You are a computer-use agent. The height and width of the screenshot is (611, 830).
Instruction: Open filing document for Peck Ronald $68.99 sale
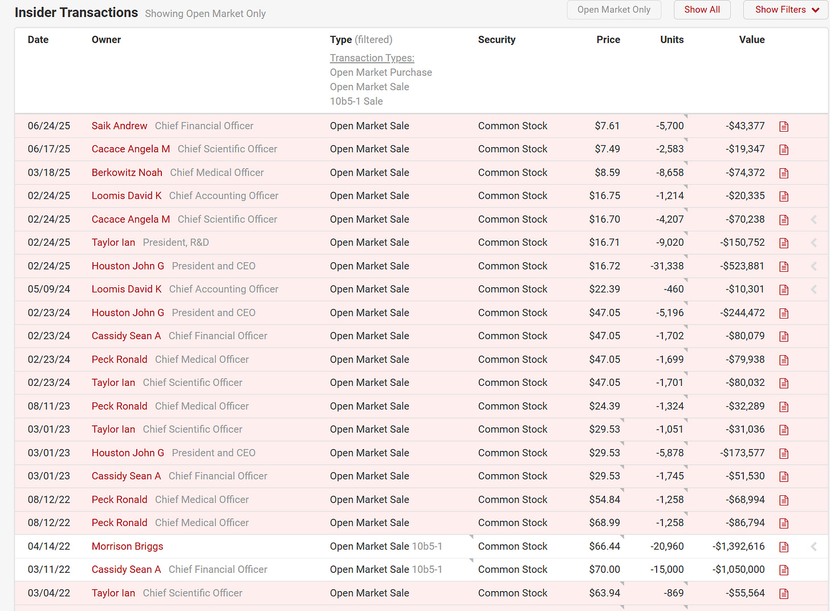click(x=784, y=524)
